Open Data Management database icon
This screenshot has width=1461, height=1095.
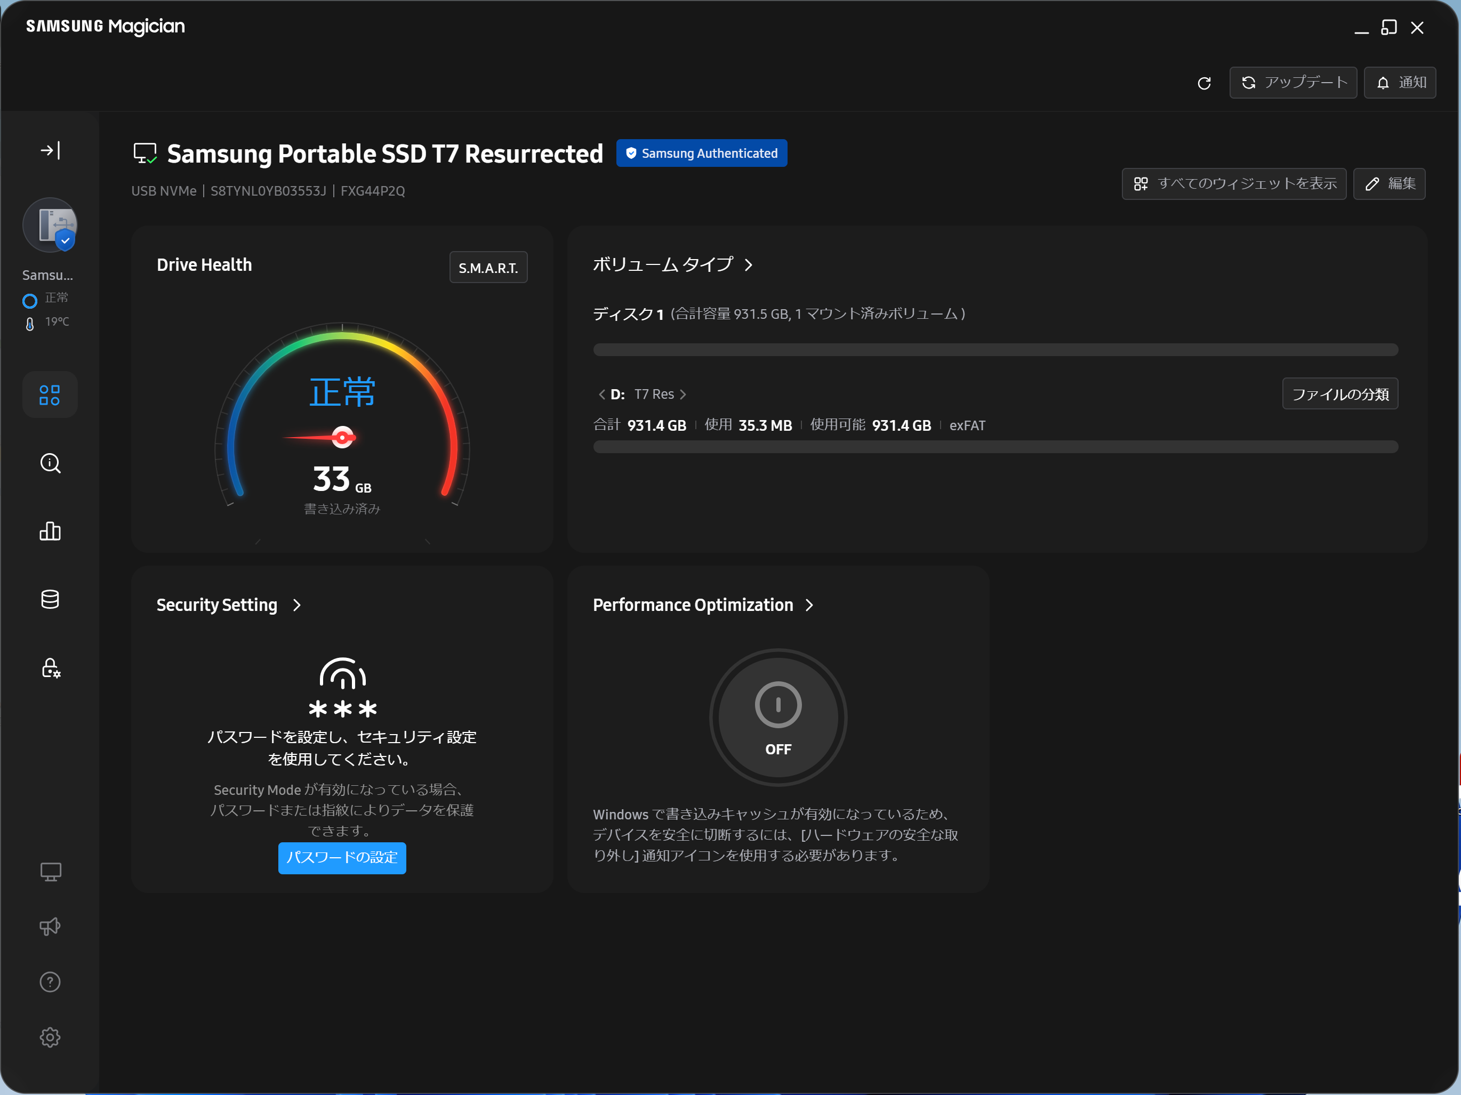tap(50, 600)
